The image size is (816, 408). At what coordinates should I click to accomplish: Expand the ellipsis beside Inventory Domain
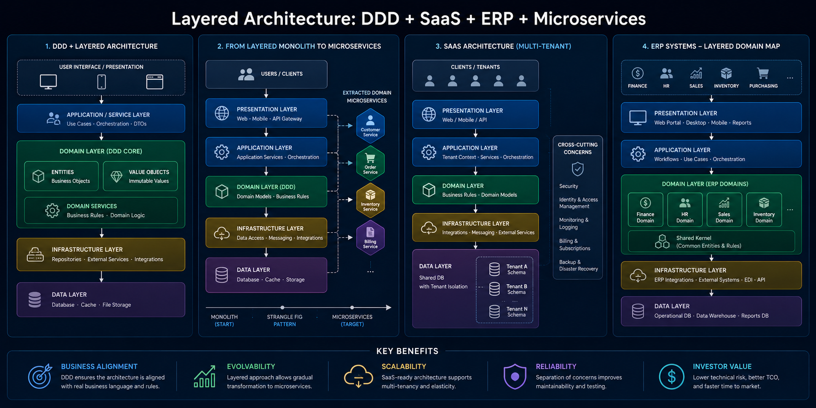click(790, 210)
